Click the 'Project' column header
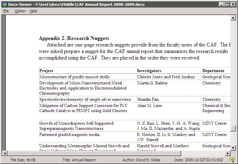238x164 pixels. point(46,71)
